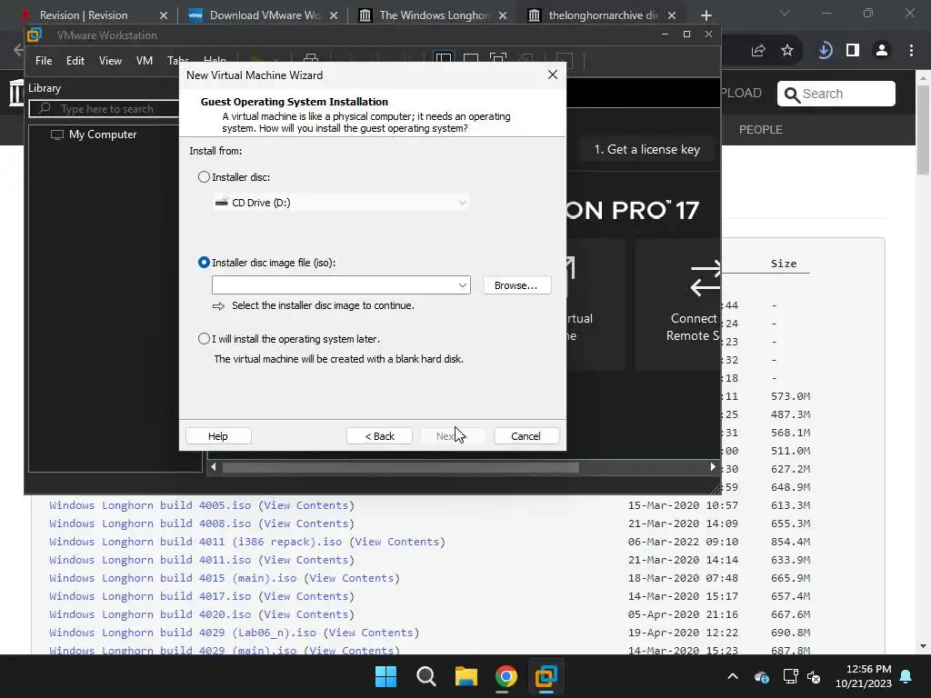Open the File menu in VMware Workstation
The image size is (931, 698).
click(x=44, y=61)
